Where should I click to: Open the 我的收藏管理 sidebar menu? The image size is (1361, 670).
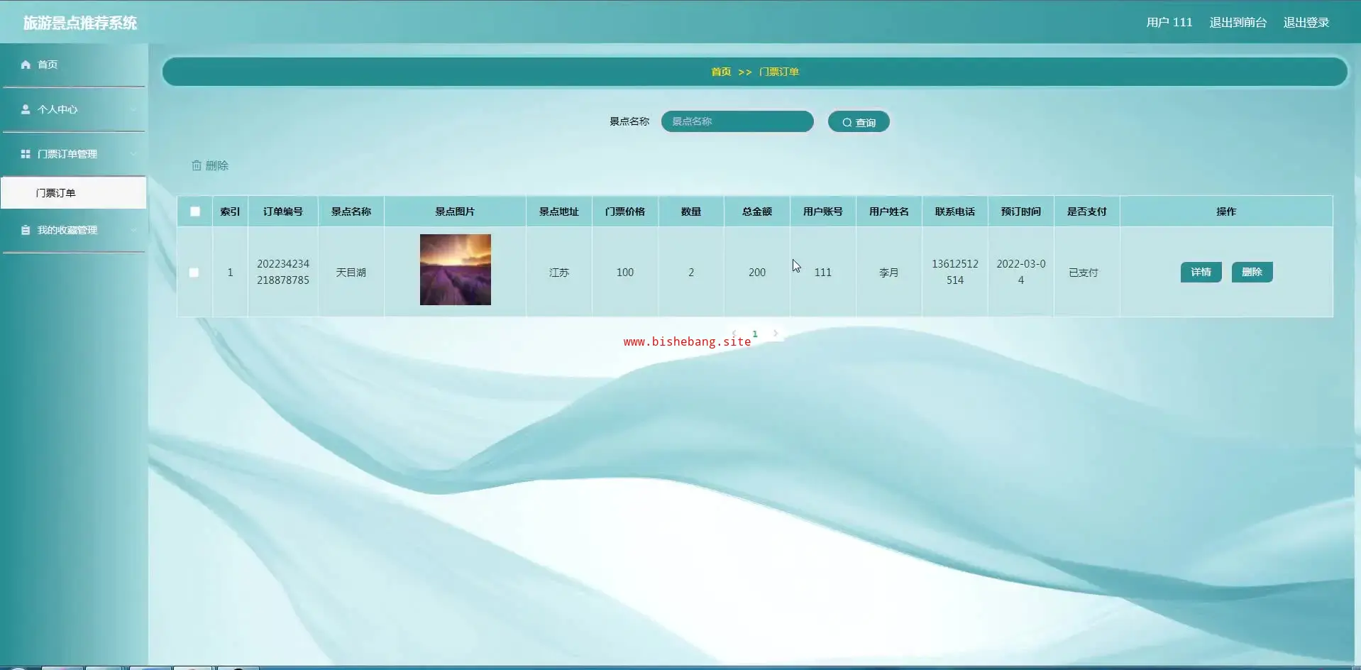pos(74,230)
